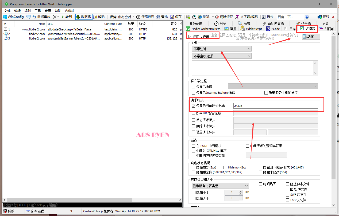Open 文字编/解码 text wizard
Viewport: 339px width, 216px height.
point(246,17)
